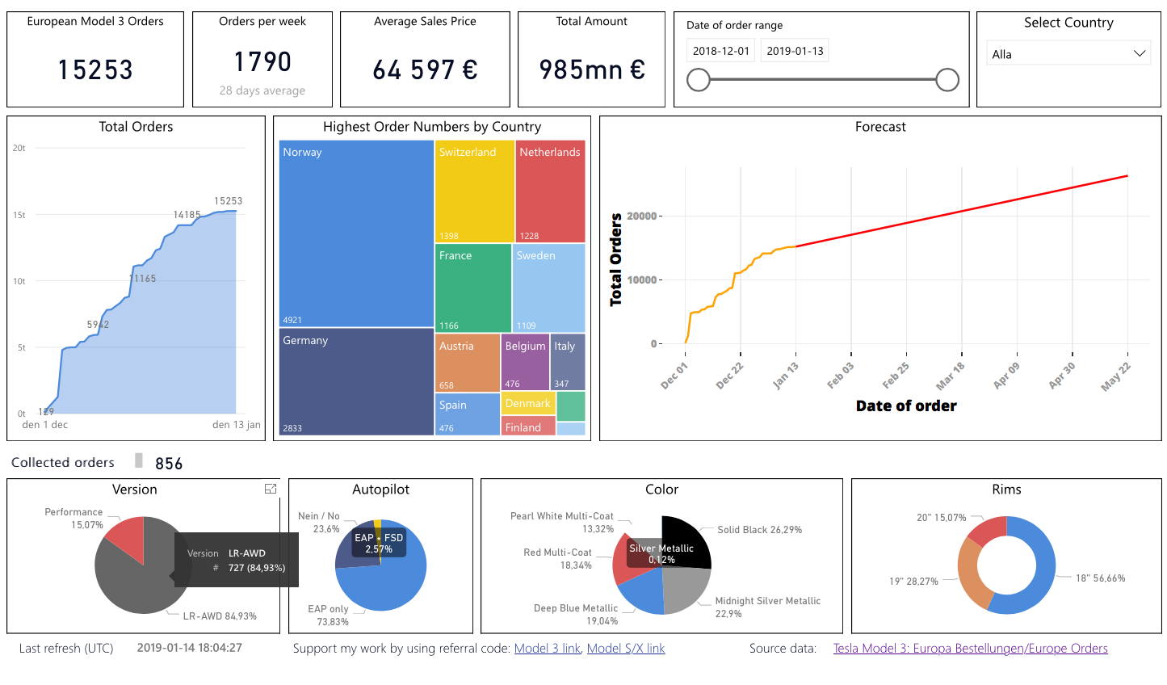Select the Denmark treemap tile
This screenshot has height=685, width=1167.
click(528, 403)
